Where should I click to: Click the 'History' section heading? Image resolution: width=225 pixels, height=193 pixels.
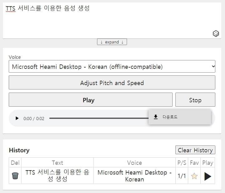[x=19, y=150]
